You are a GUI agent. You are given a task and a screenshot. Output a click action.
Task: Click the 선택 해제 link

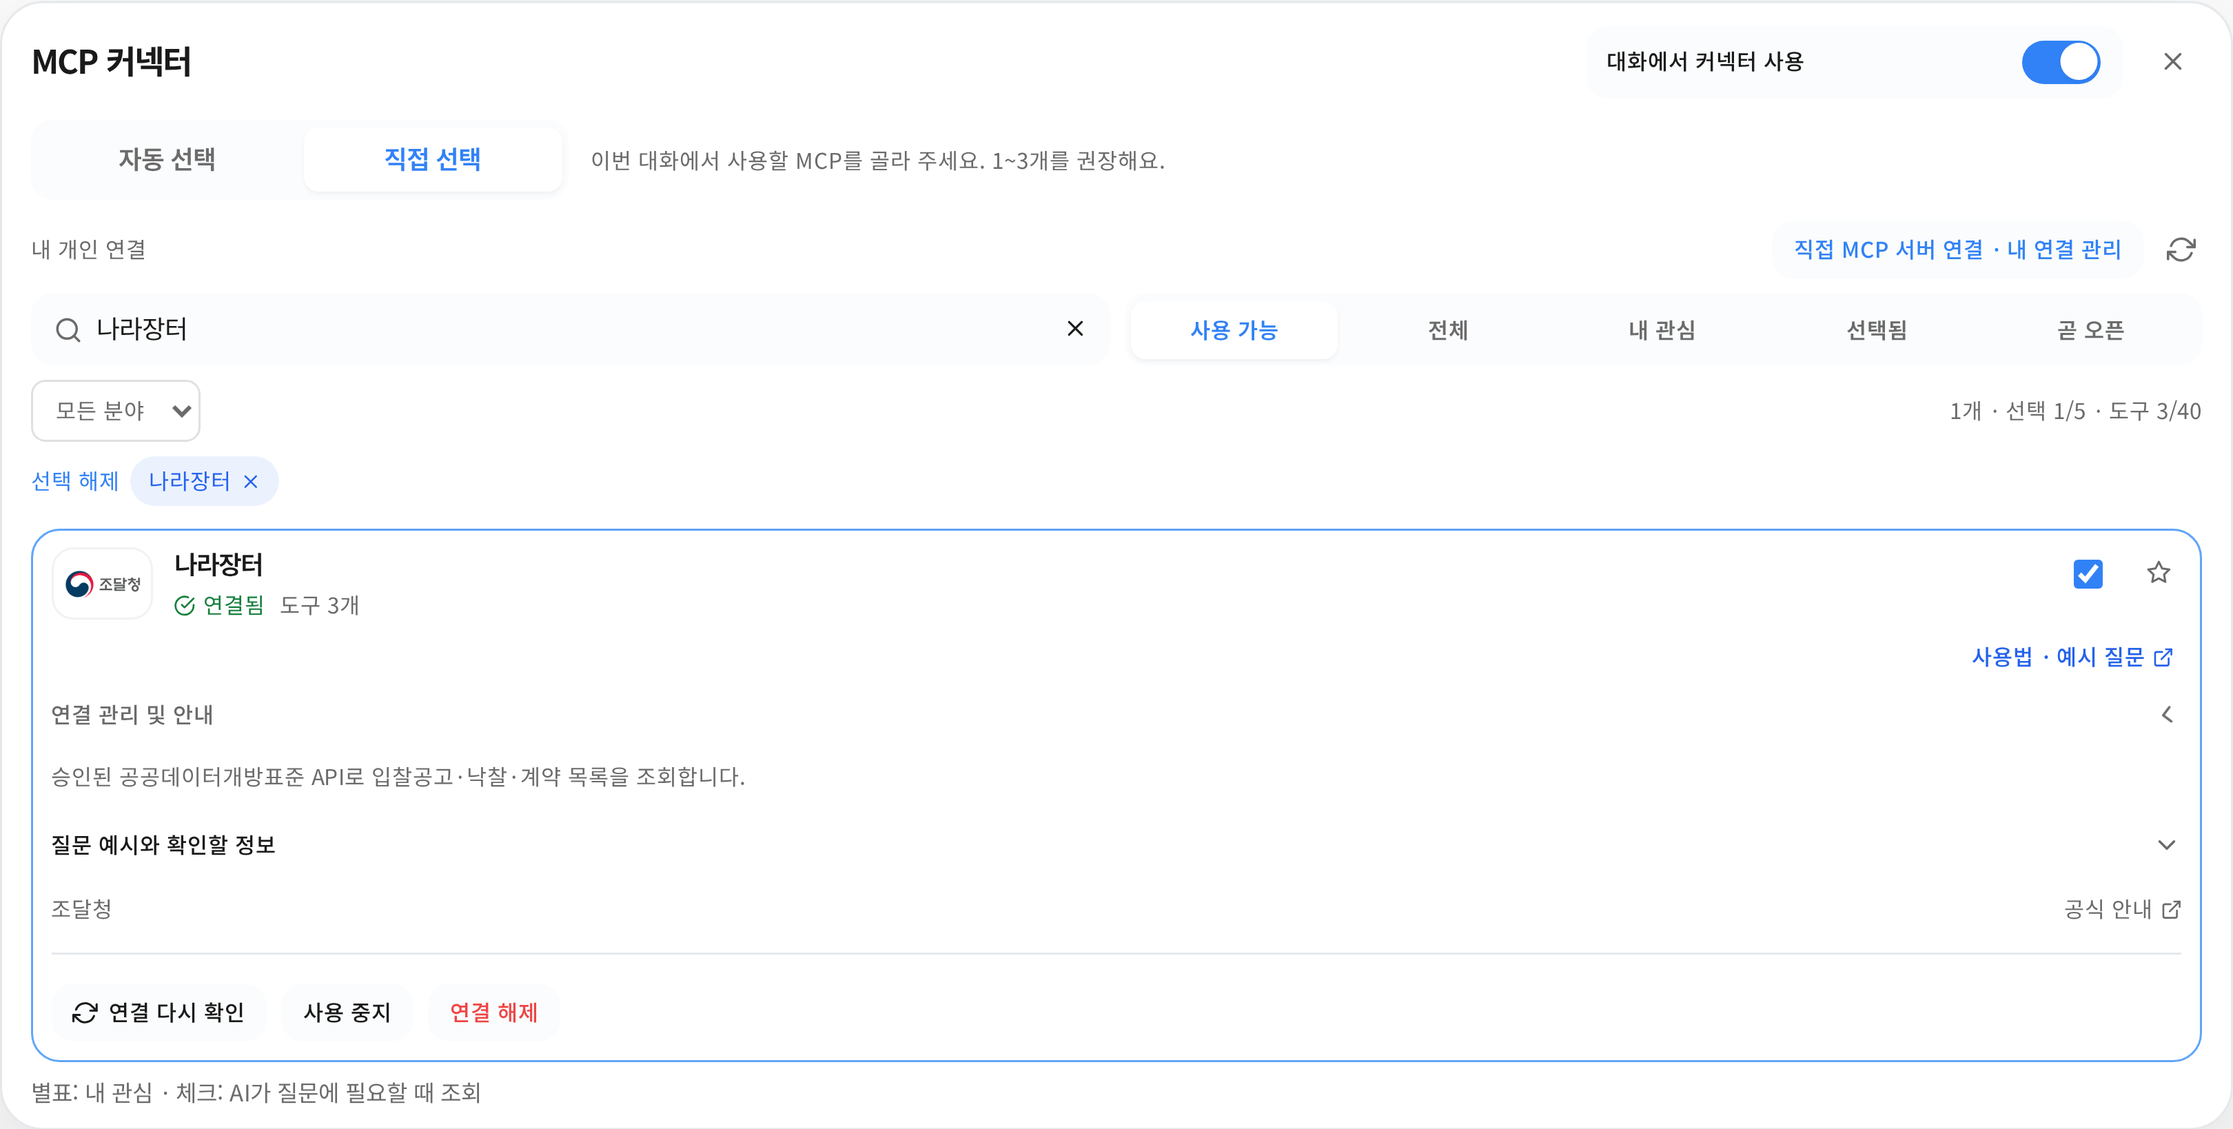pyautogui.click(x=74, y=481)
